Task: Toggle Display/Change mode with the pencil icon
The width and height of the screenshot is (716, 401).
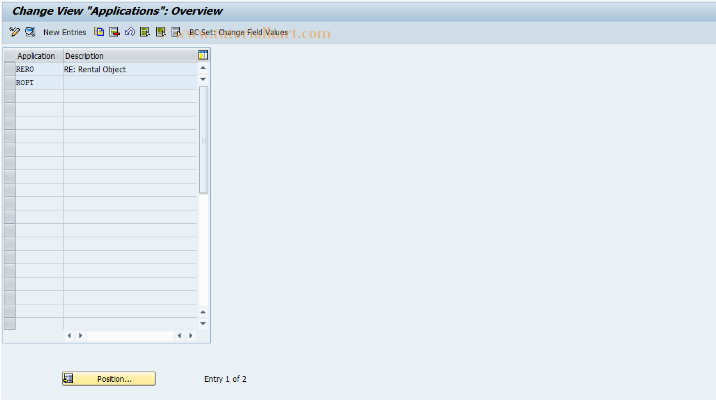Action: (x=15, y=32)
